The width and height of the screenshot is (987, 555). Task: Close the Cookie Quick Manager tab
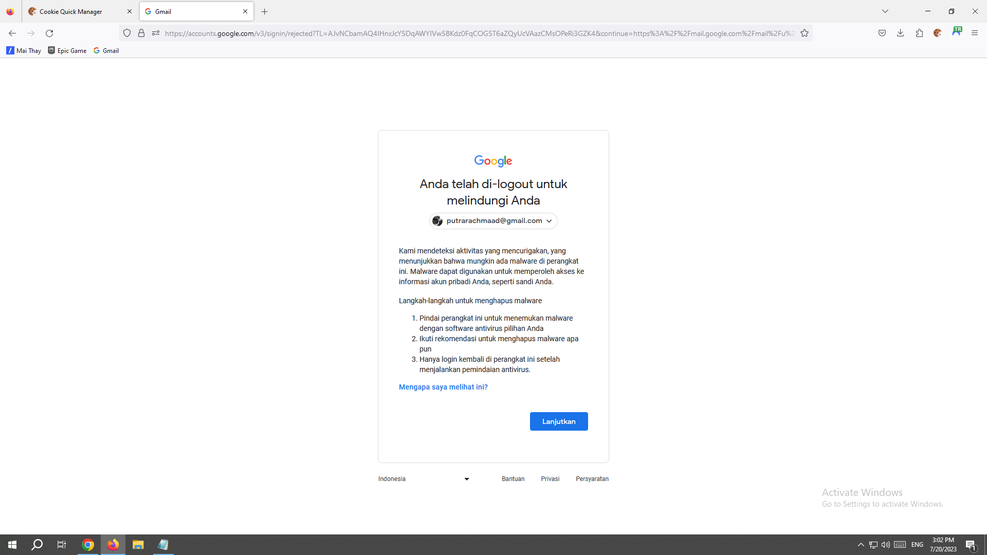point(130,11)
